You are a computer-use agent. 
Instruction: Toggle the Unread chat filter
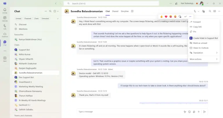18,19
